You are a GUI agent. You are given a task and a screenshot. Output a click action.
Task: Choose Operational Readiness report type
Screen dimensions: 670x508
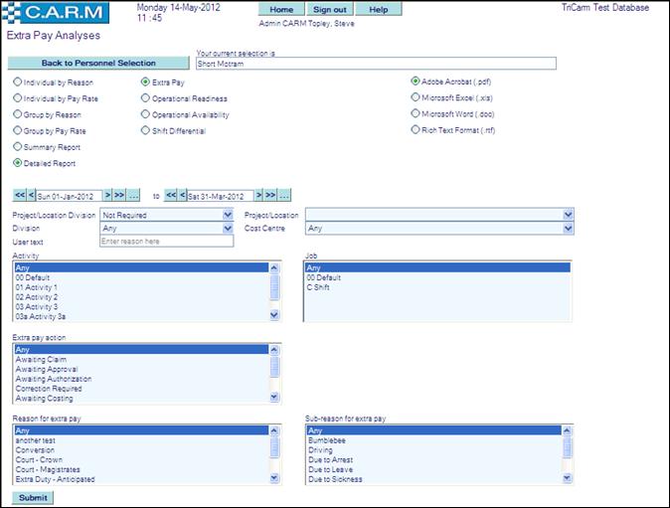click(x=145, y=98)
